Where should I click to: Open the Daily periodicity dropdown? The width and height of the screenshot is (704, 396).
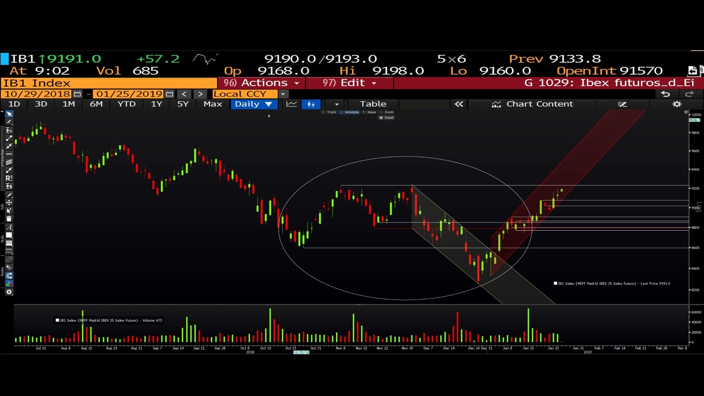point(254,104)
